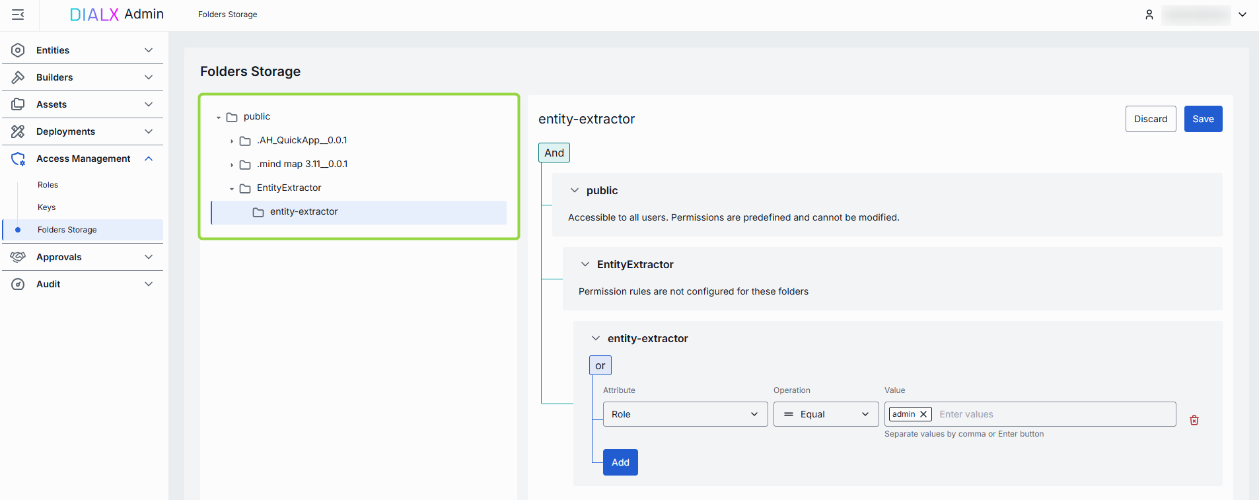Save the folder permission changes
This screenshot has width=1259, height=500.
tap(1202, 119)
